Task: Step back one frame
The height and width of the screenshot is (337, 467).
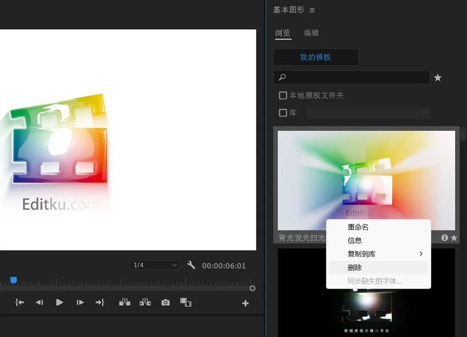Action: [x=40, y=302]
